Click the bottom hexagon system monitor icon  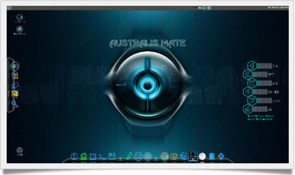click(248, 109)
